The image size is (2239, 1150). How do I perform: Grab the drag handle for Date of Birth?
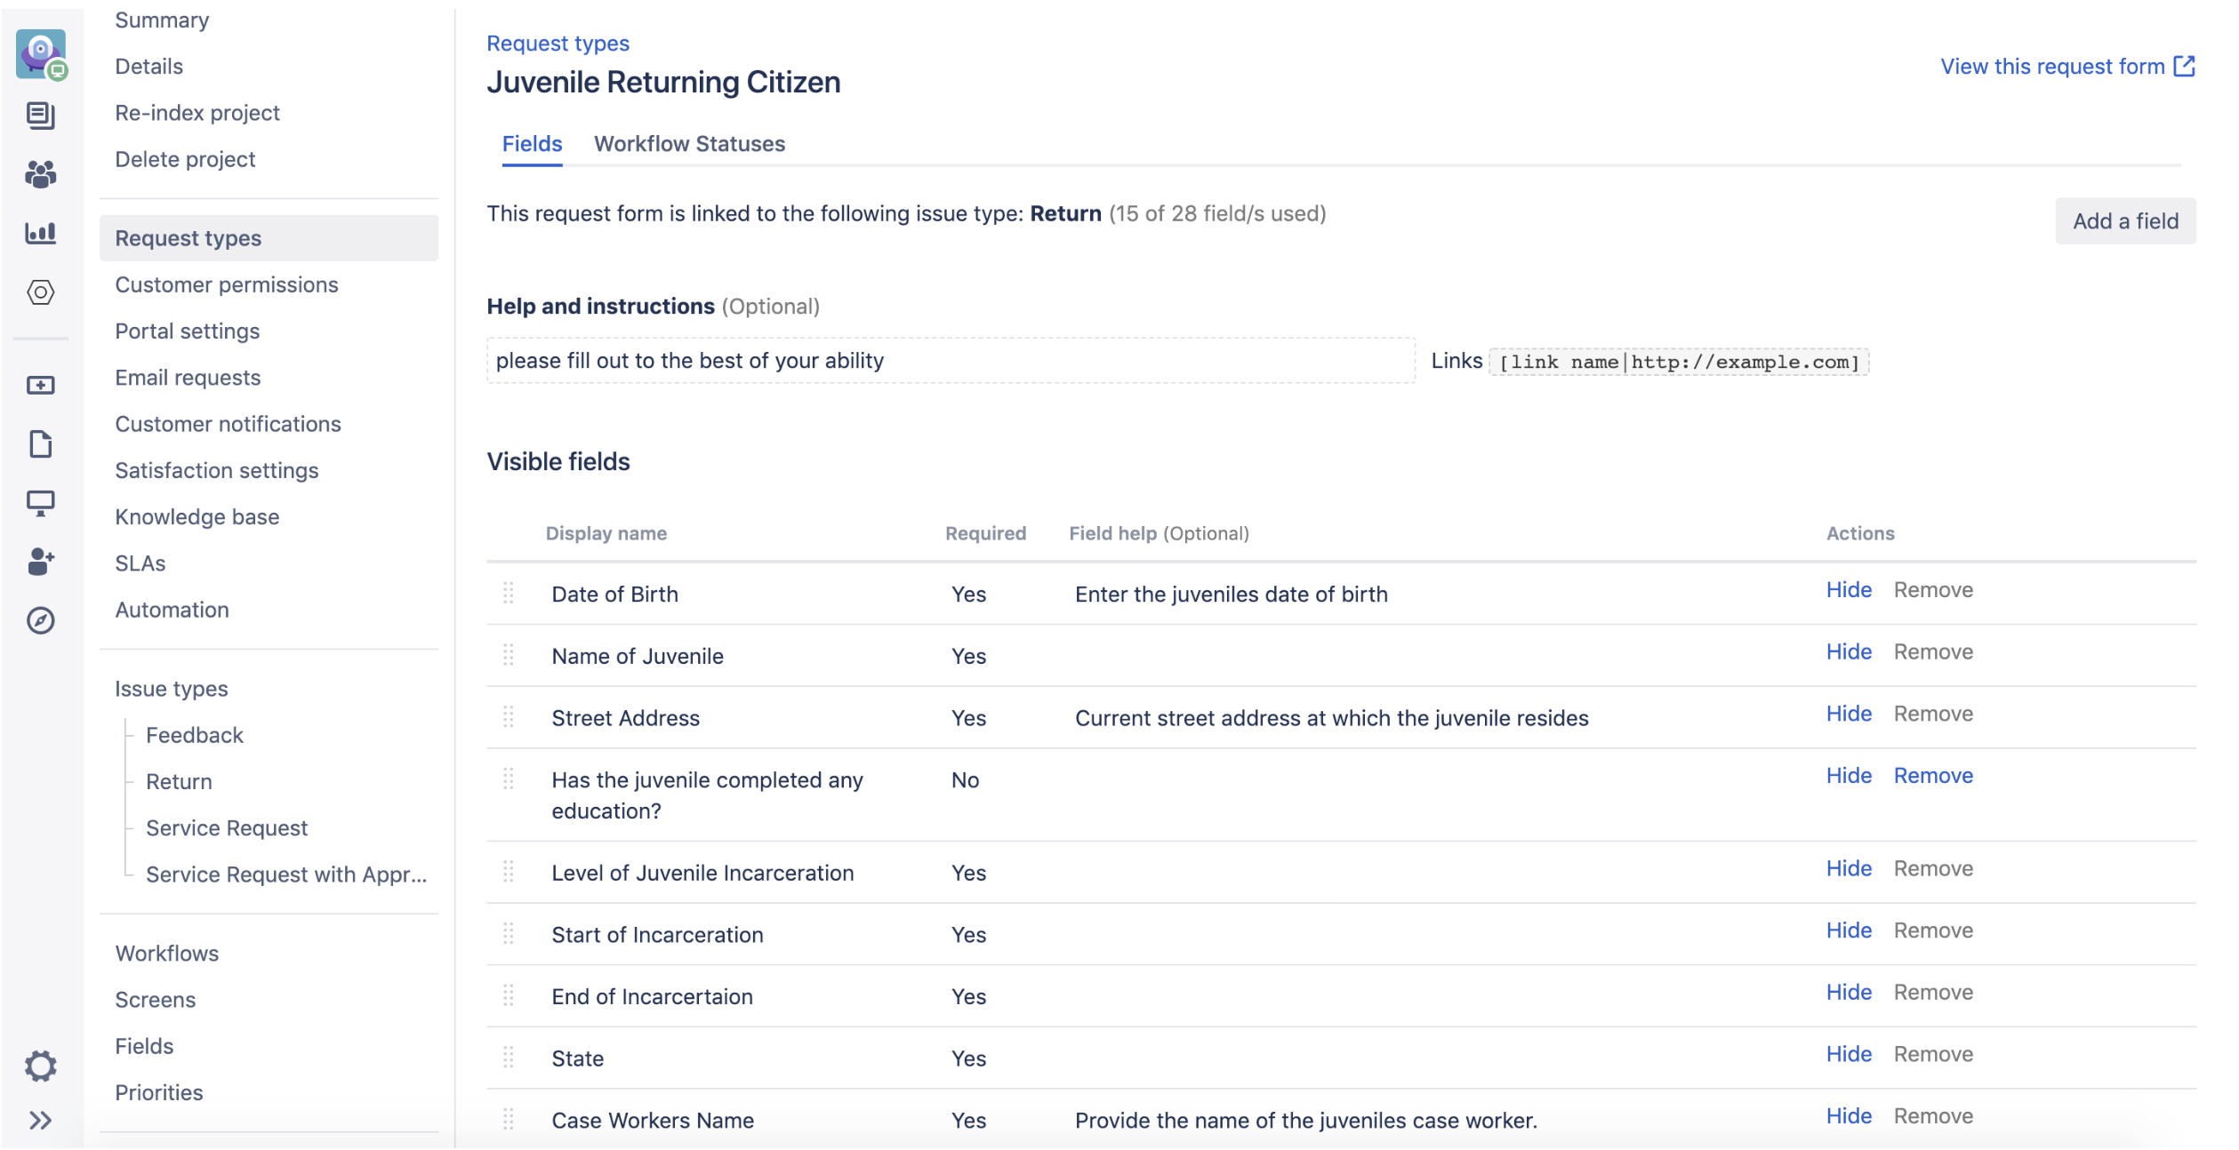509,593
